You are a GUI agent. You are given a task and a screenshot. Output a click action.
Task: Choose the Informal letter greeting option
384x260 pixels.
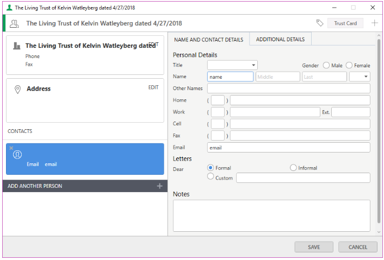[294, 168]
